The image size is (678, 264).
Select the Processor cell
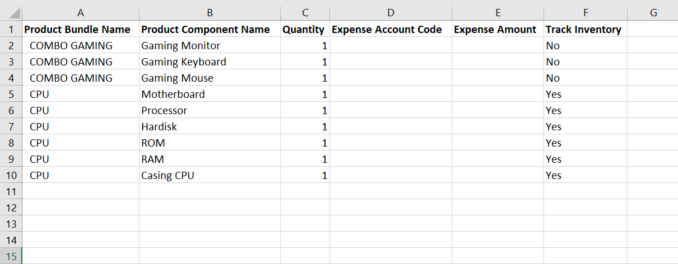tap(164, 111)
